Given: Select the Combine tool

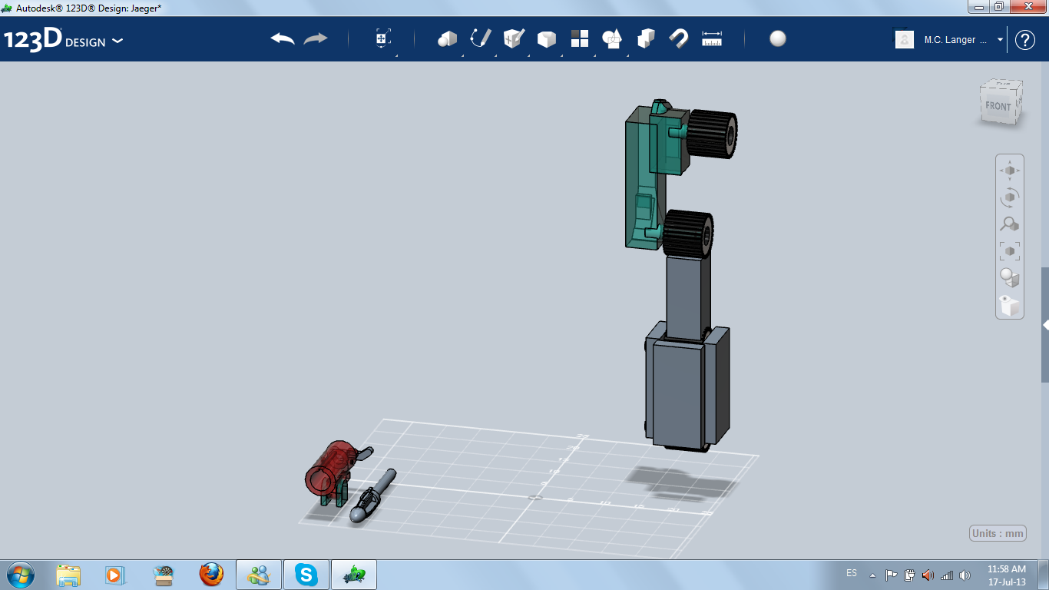Looking at the screenshot, I should click(x=646, y=38).
